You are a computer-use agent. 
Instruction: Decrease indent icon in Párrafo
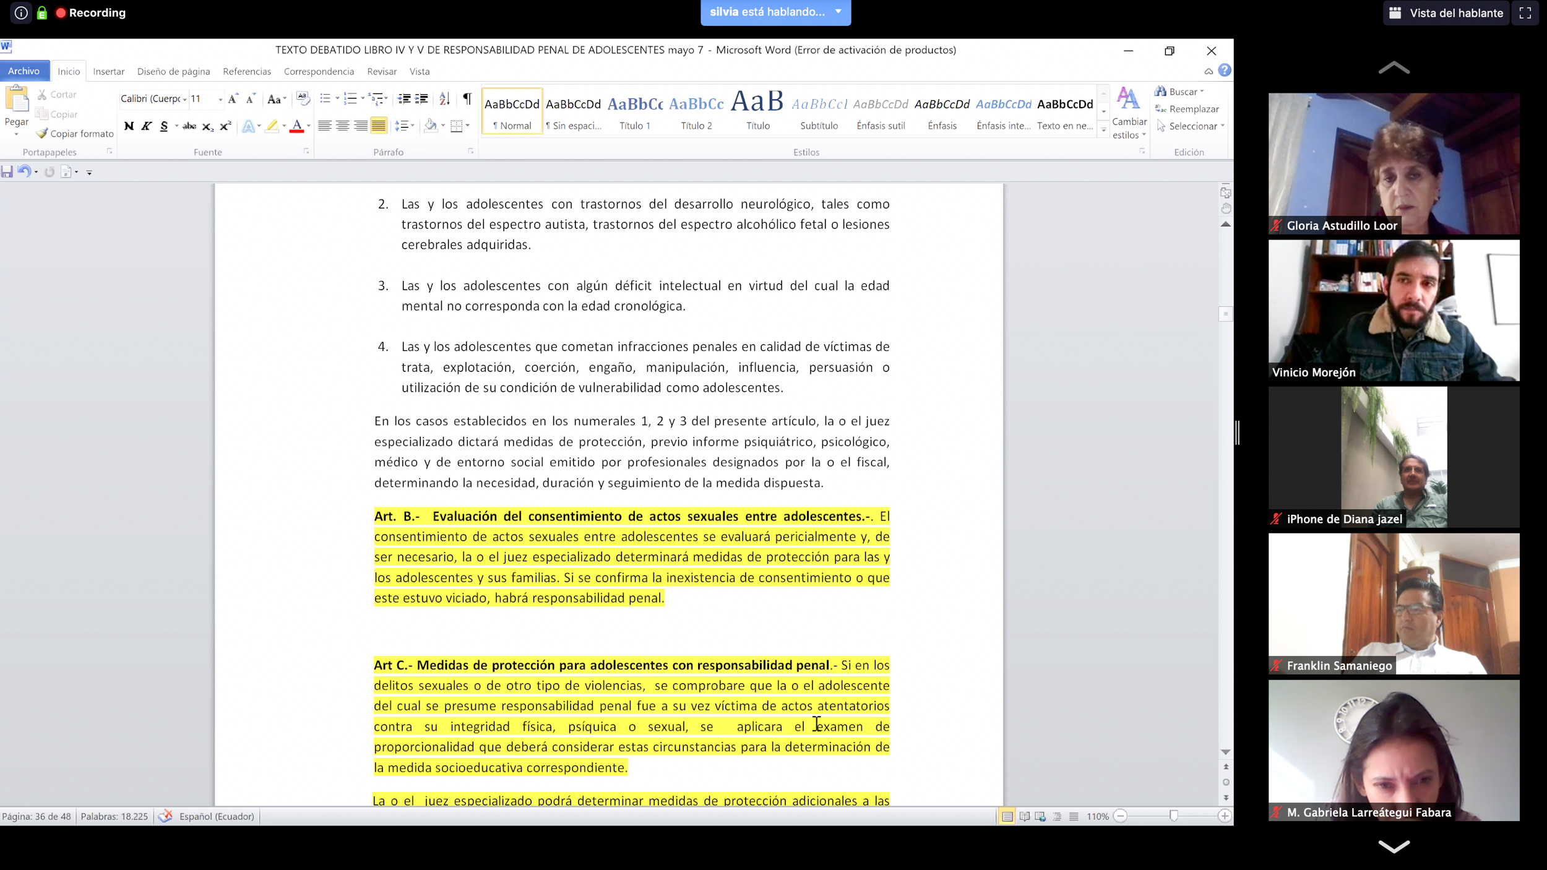404,98
